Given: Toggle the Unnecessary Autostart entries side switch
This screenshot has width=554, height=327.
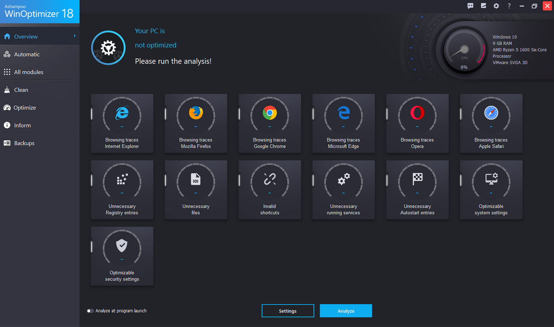Looking at the screenshot, I should 387,181.
